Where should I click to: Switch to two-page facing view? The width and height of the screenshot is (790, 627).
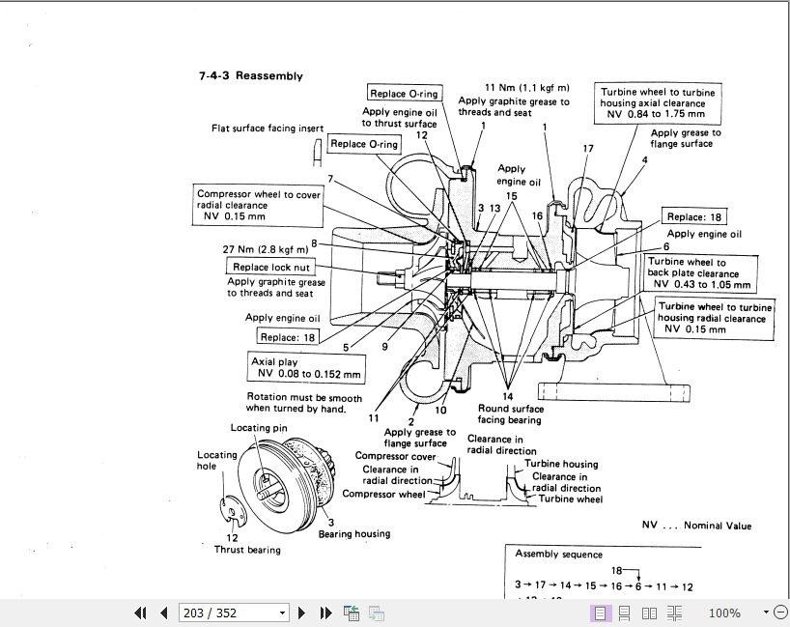click(x=649, y=613)
